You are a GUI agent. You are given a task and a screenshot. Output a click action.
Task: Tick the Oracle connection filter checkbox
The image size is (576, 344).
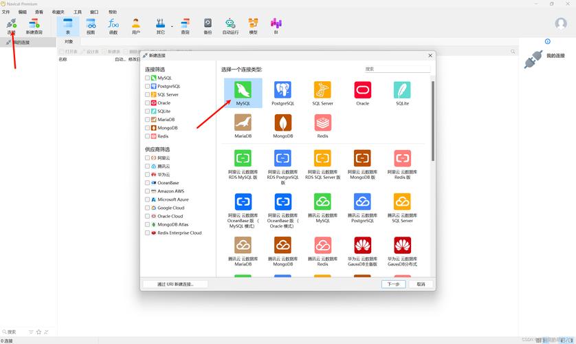[x=147, y=103]
